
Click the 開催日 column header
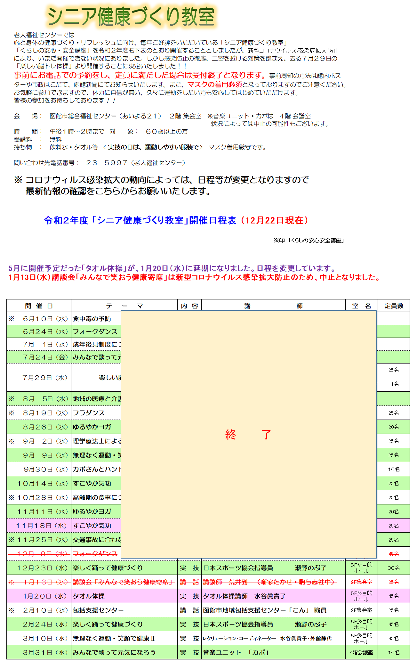(39, 306)
